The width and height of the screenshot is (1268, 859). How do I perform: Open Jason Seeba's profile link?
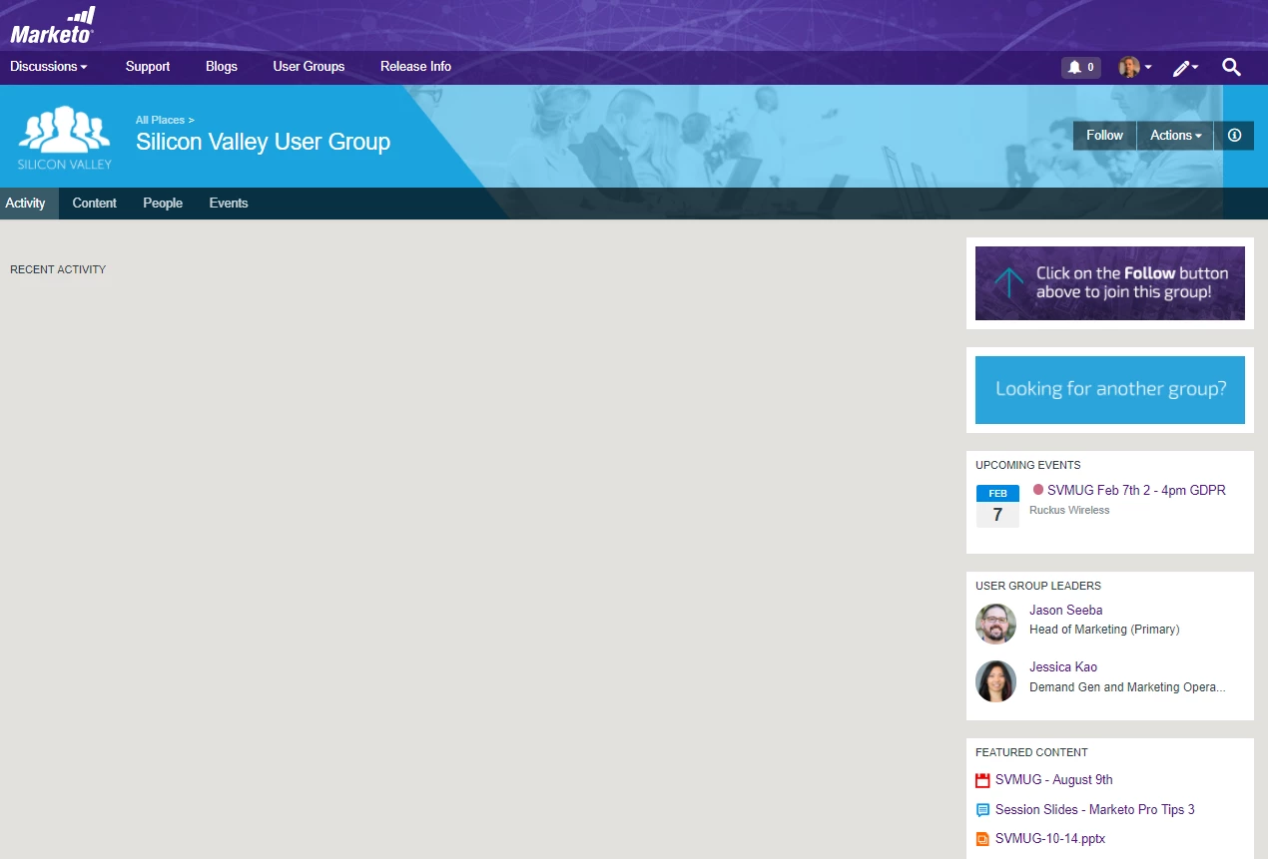(x=1066, y=611)
